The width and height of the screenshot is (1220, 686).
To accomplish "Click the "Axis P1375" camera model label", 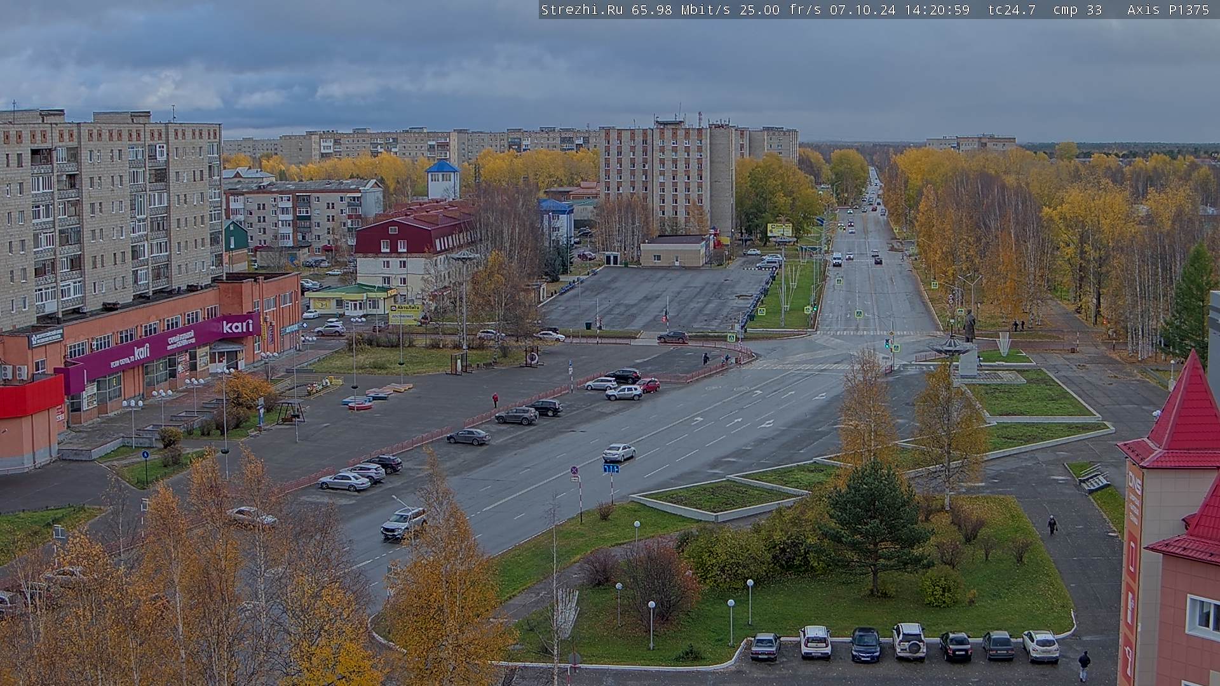I will pos(1168,10).
